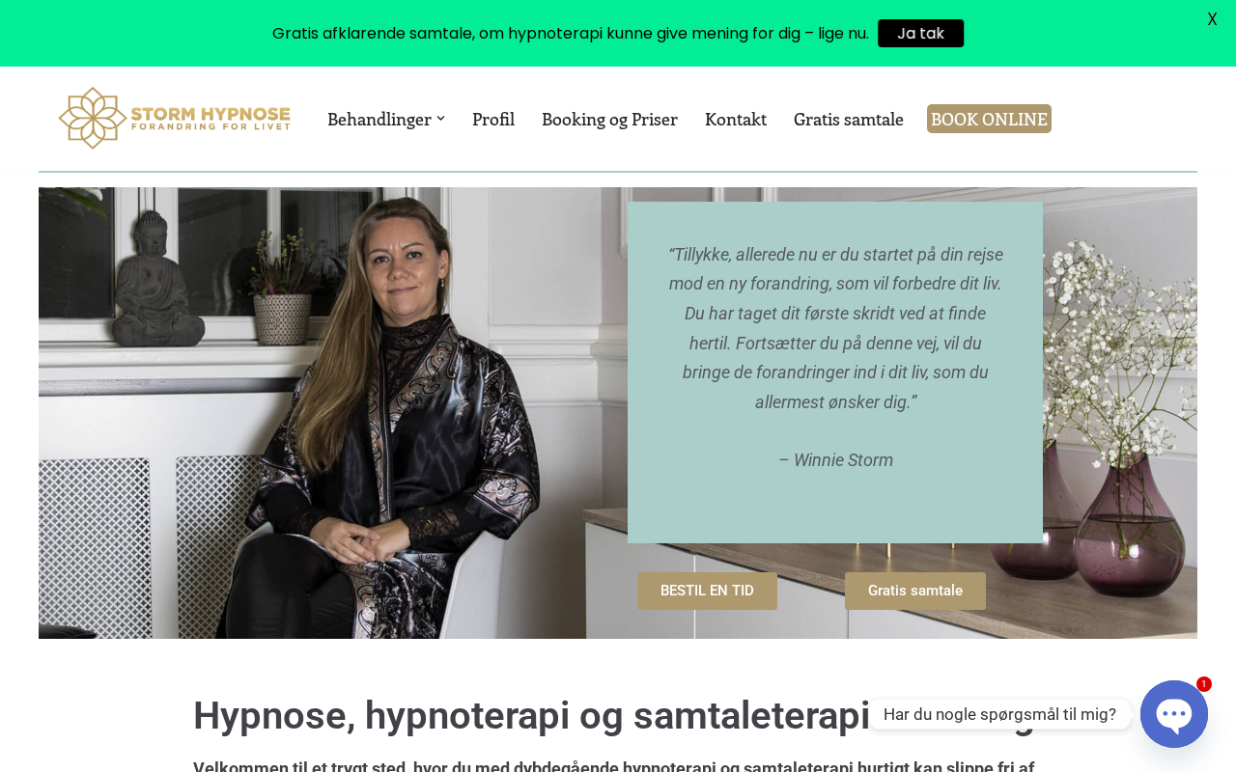1236x772 pixels.
Task: Open Booking og Priser page
Action: coord(609,119)
